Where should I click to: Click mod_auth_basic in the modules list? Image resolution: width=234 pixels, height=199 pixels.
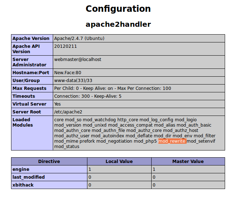[194, 125]
